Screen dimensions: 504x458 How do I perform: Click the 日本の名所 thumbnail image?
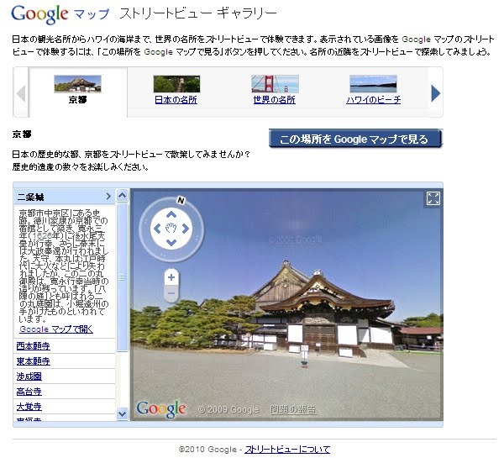176,84
